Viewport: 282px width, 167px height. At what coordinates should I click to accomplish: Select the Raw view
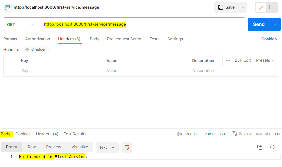point(32,147)
